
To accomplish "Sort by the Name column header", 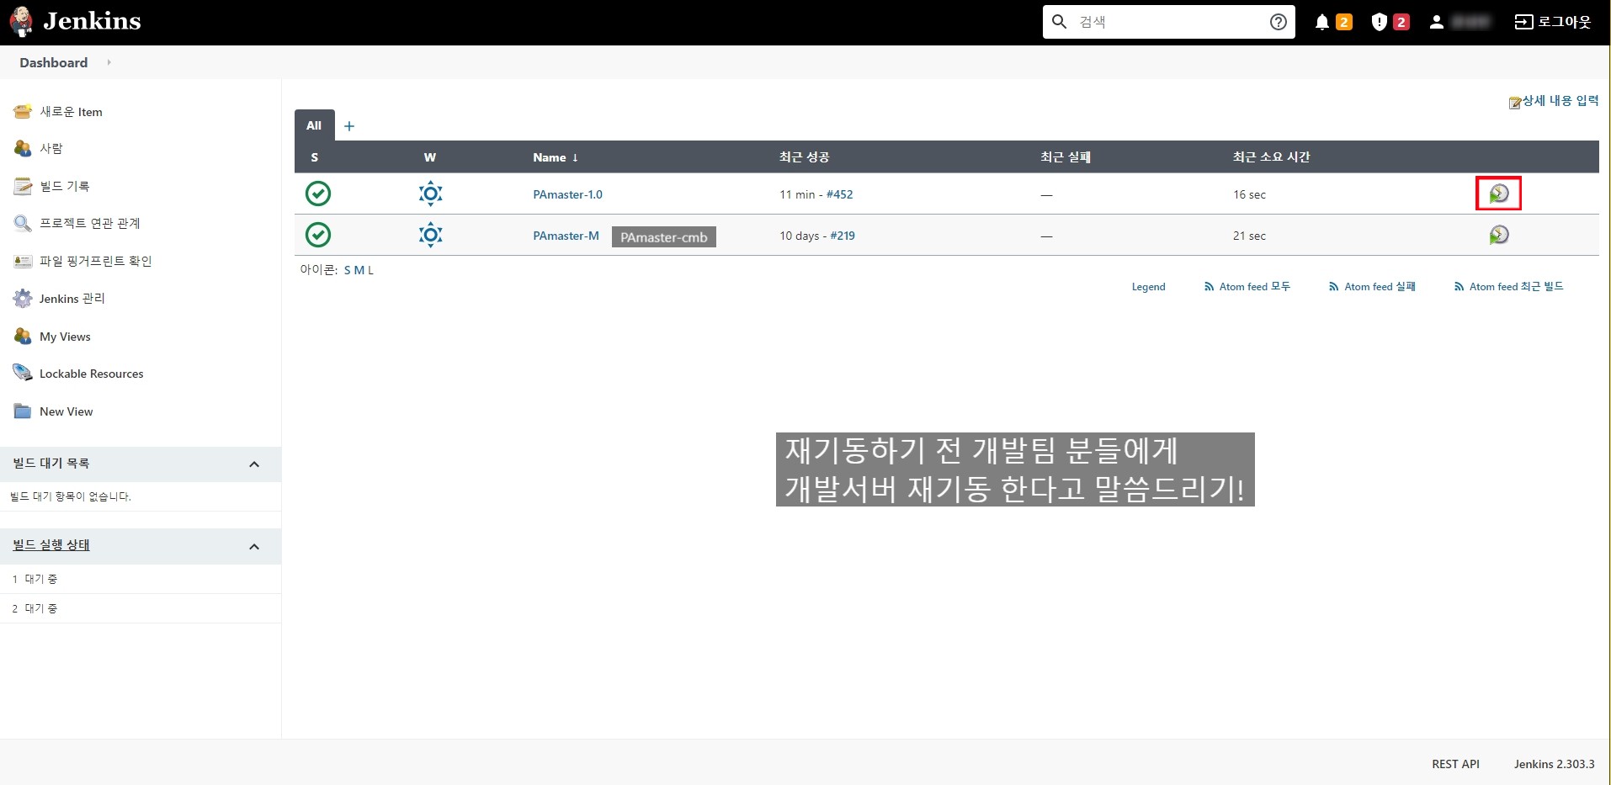I will click(x=556, y=157).
